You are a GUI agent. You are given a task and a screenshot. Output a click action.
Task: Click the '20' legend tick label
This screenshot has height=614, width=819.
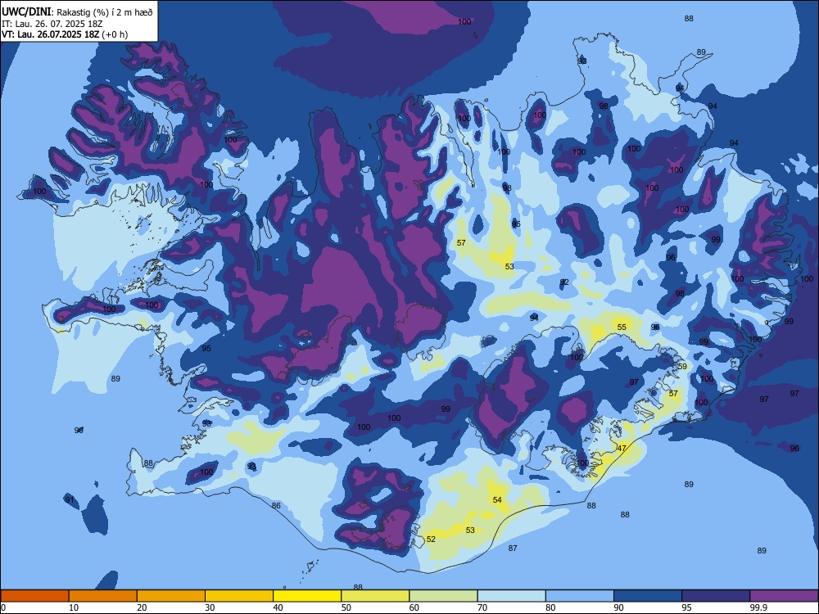142,607
